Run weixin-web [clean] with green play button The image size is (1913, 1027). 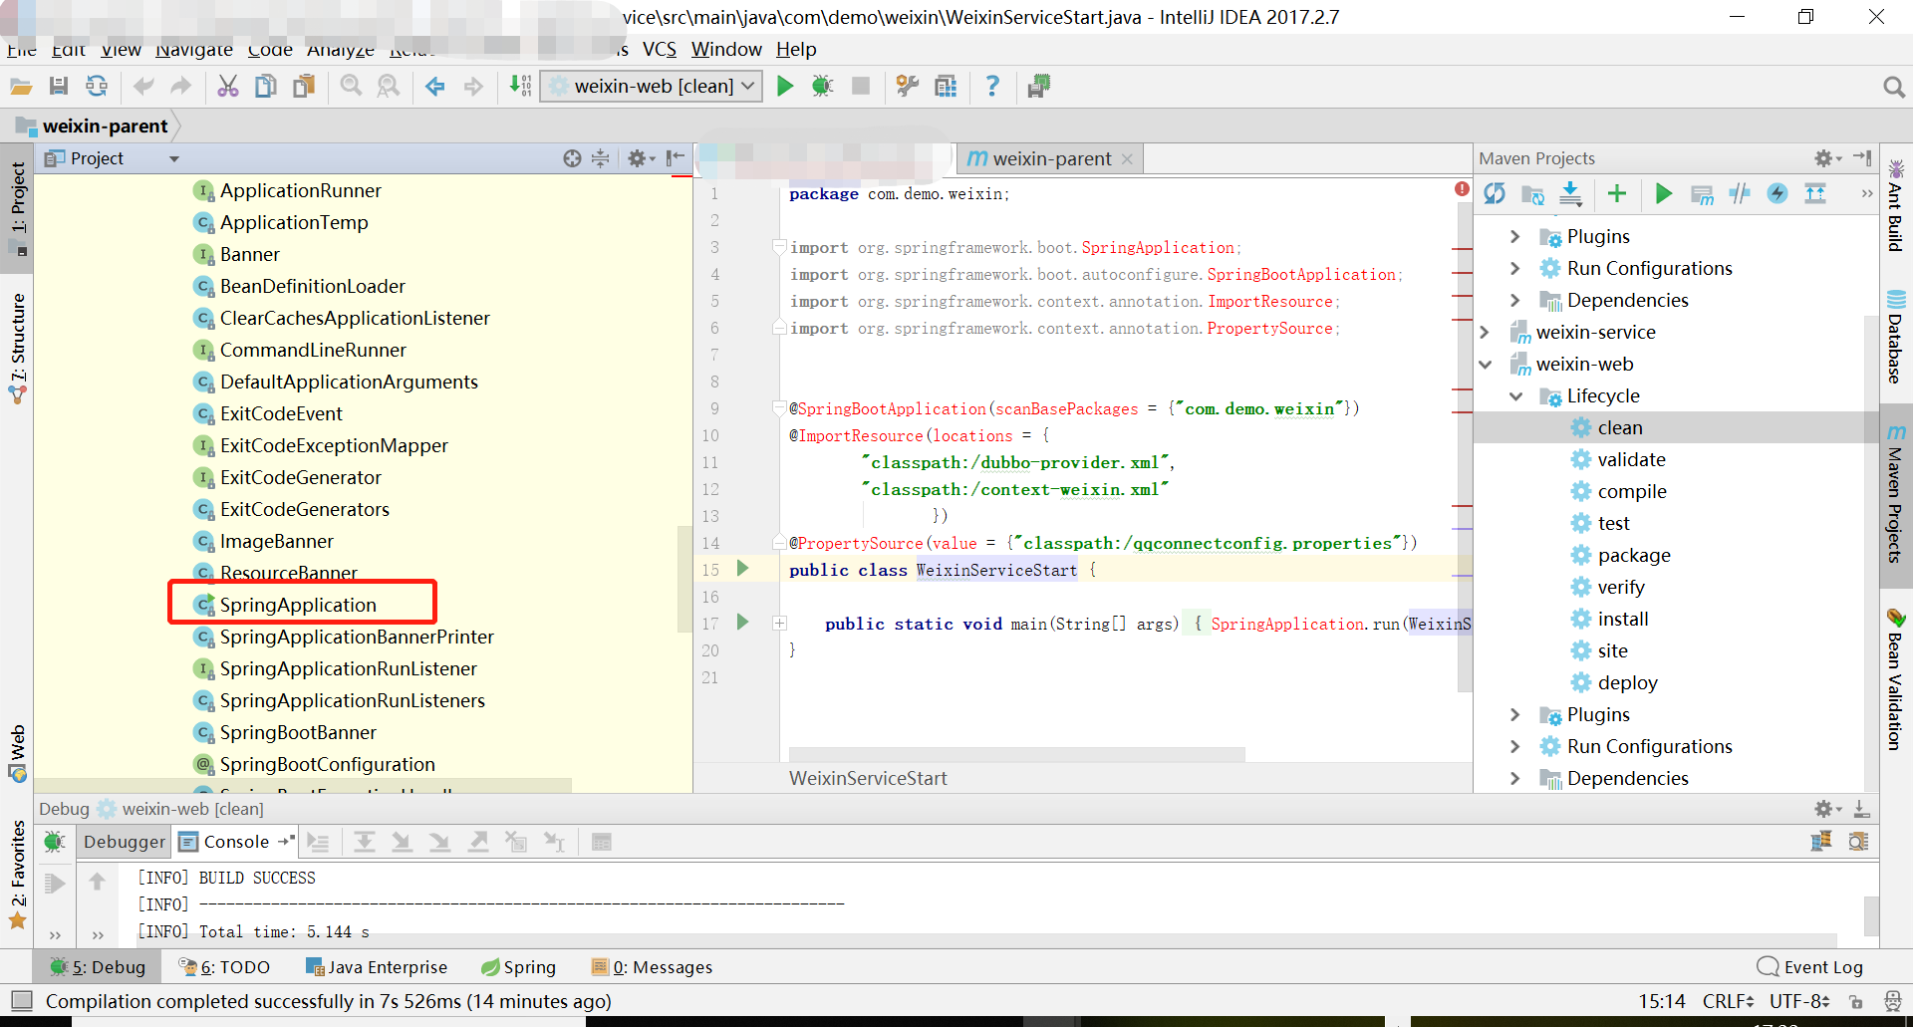pyautogui.click(x=785, y=87)
